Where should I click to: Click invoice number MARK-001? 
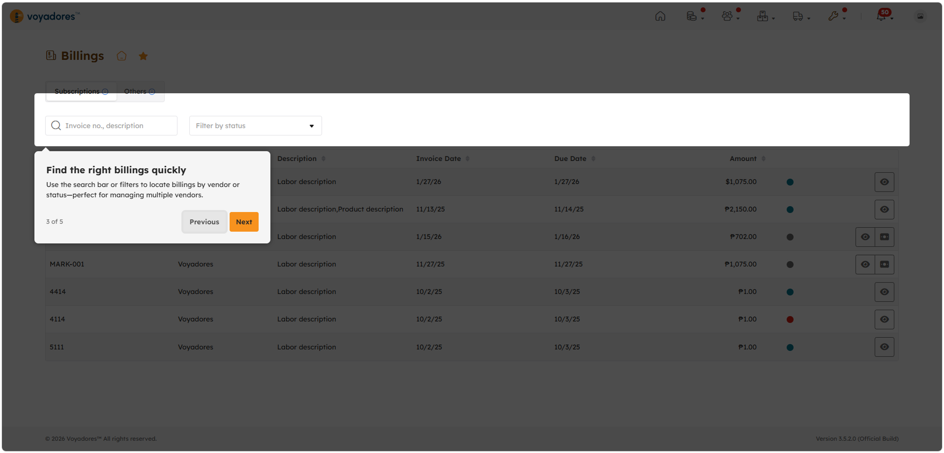click(67, 264)
